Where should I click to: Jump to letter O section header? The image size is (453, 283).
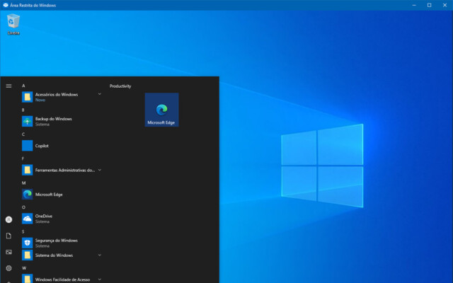pyautogui.click(x=23, y=207)
